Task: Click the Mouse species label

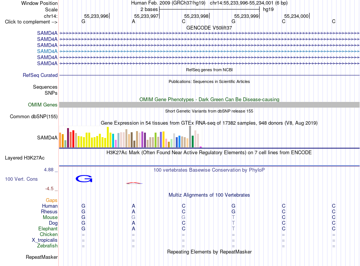Action: [50, 217]
